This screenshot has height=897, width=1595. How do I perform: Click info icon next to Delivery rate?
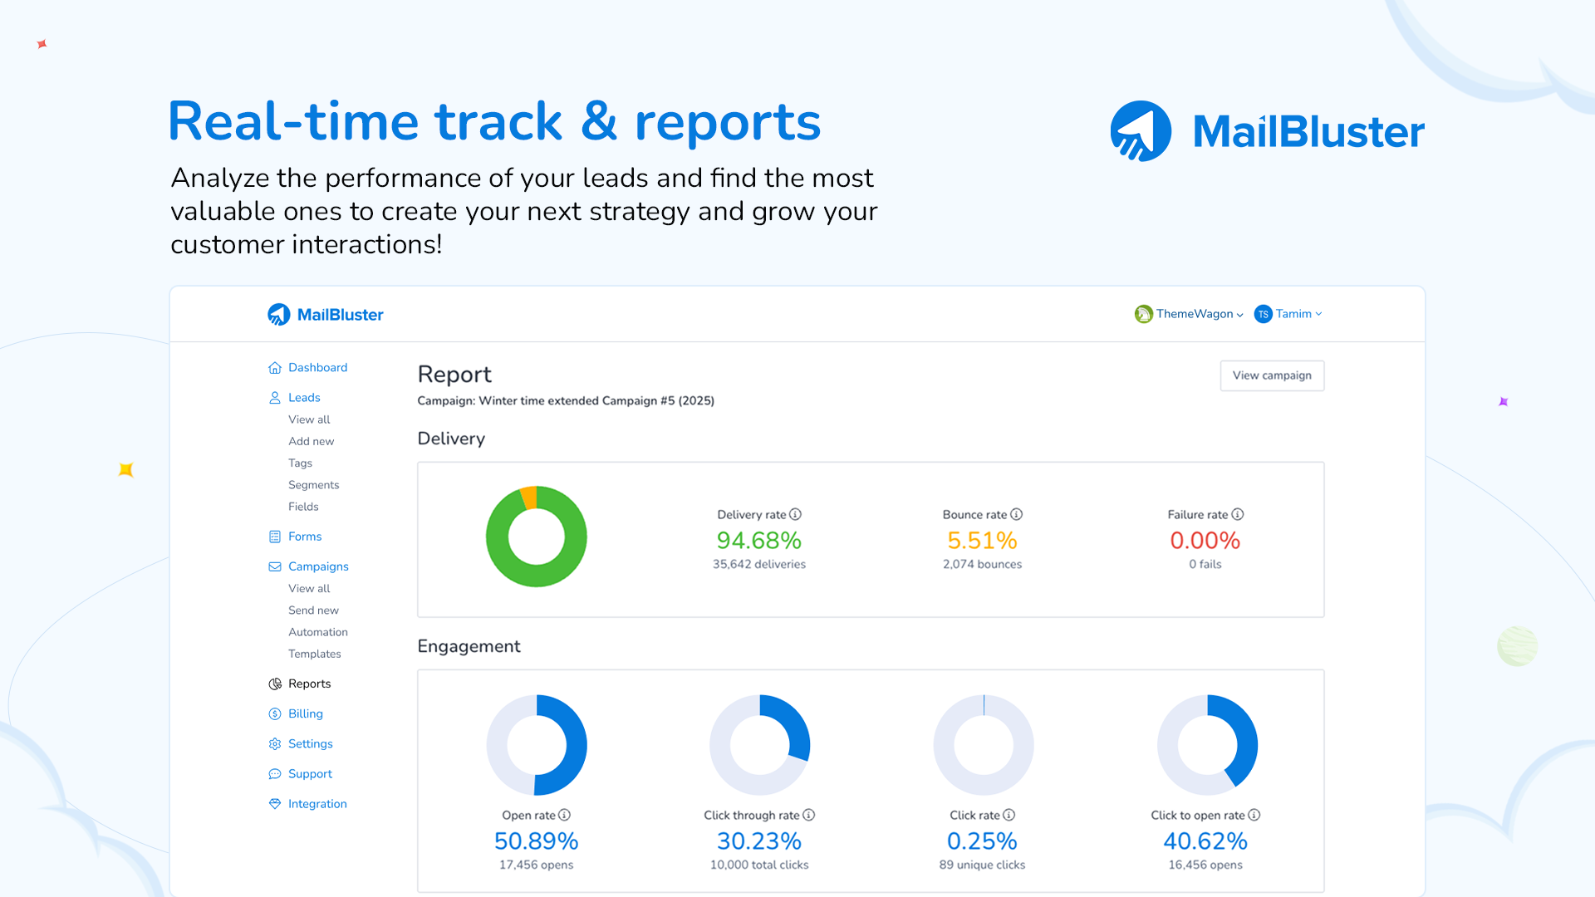[x=795, y=514]
